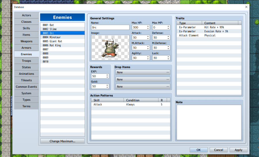The height and width of the screenshot is (157, 259).
Task: Select the Rat King enemy entry
Action: coord(62,45)
